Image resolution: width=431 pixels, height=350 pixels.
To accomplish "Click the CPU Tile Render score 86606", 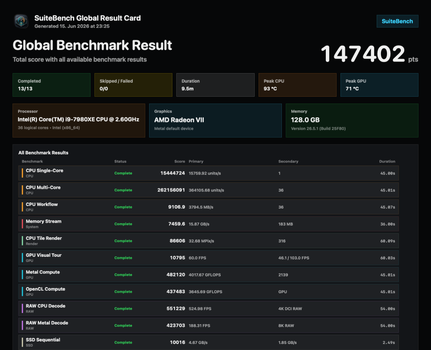I will tap(177, 241).
